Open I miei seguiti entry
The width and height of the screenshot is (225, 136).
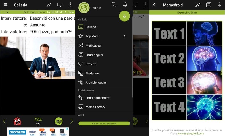[104, 55]
